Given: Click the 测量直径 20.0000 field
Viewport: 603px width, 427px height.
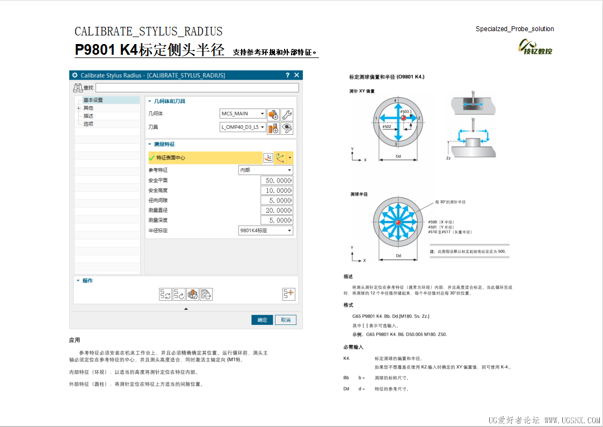Looking at the screenshot, I should pyautogui.click(x=277, y=211).
